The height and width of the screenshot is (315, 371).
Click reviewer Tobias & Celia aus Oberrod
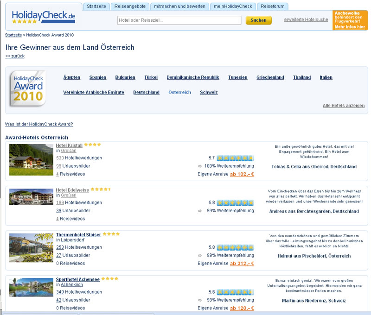click(314, 167)
